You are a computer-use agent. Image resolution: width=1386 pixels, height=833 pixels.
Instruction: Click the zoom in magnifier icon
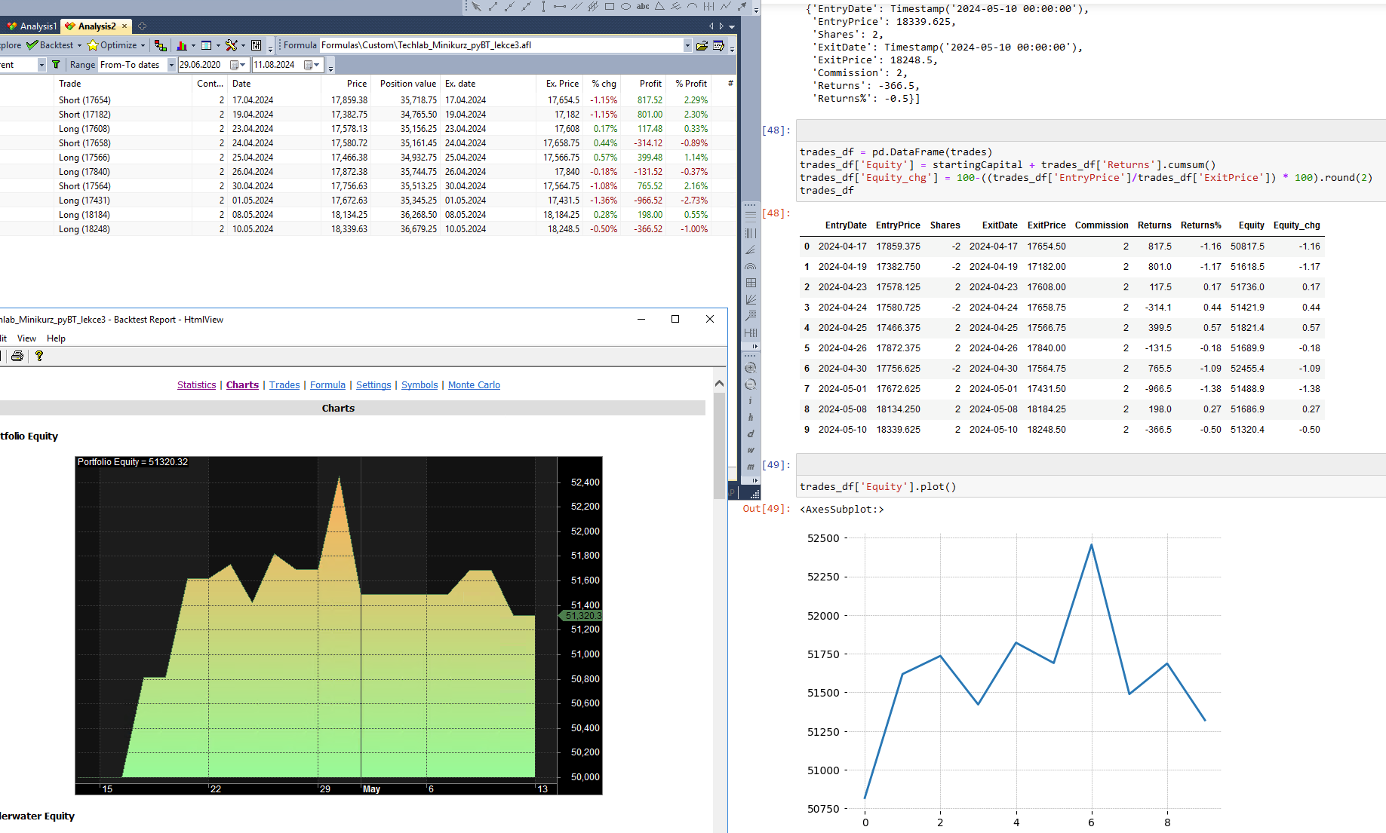pos(751,369)
